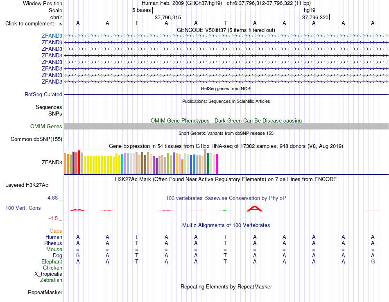Click the tall gray bar in GTEx chart
Viewport: 389px width, 302px height.
[x=206, y=161]
